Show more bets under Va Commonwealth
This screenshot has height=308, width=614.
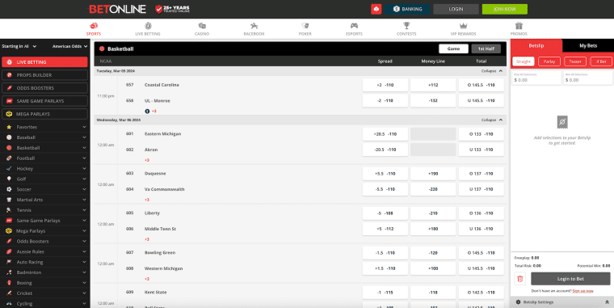coord(147,200)
